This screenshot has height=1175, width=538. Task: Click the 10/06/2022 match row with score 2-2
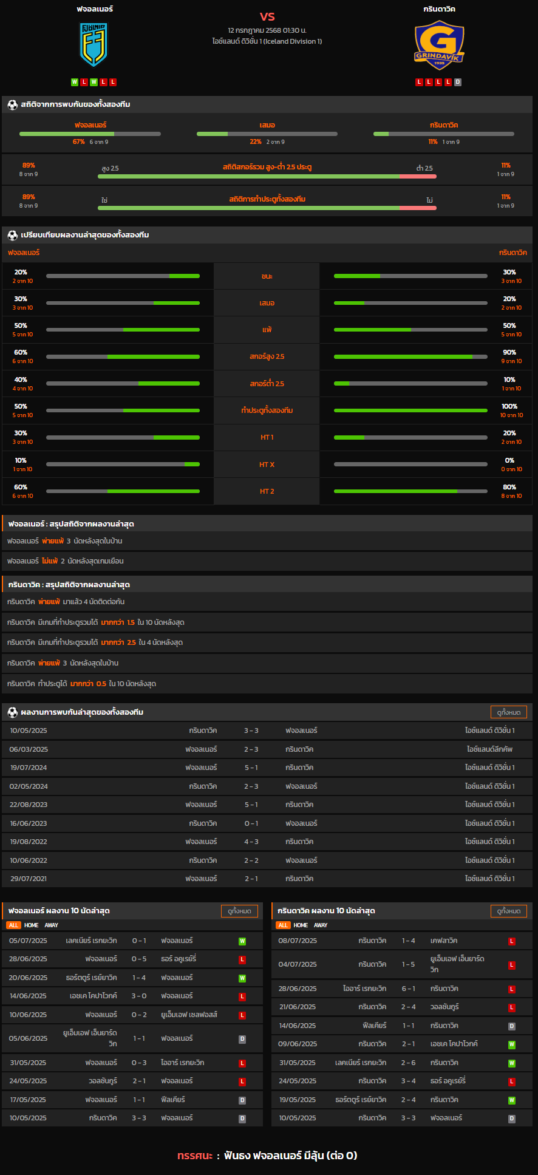click(267, 860)
